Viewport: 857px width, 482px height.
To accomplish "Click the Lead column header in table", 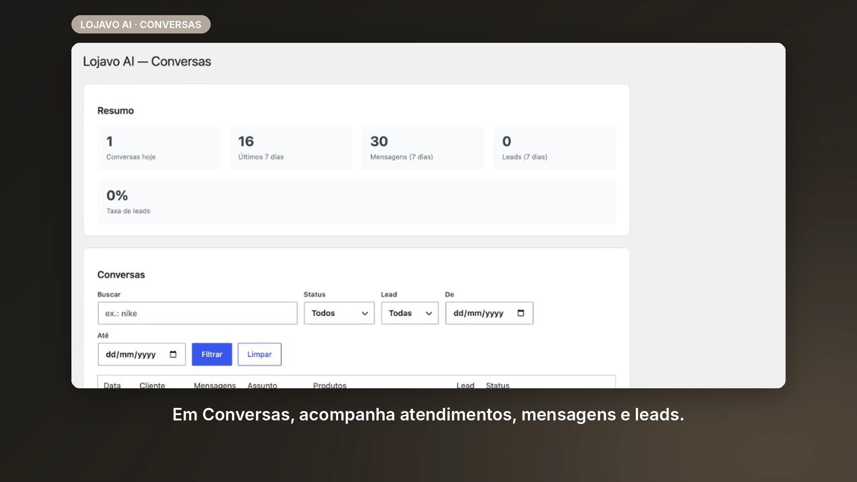I will tap(465, 385).
